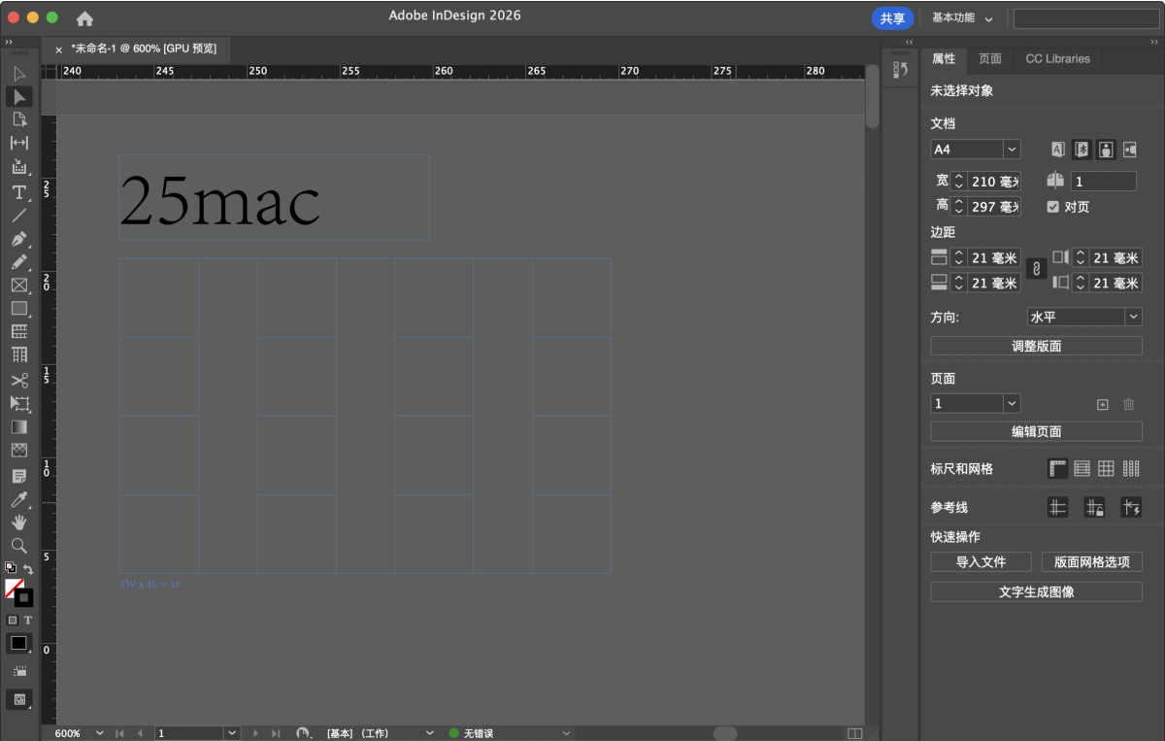The width and height of the screenshot is (1165, 741).
Task: Select the Pen tool
Action: click(18, 239)
